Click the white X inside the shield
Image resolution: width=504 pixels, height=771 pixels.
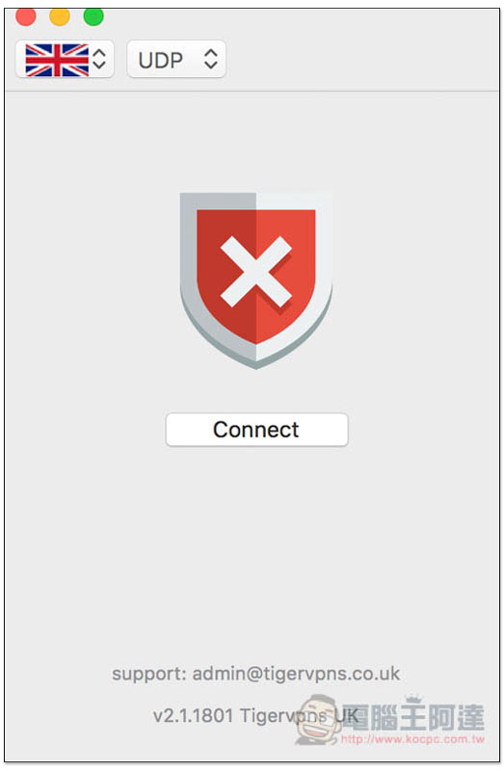click(256, 272)
